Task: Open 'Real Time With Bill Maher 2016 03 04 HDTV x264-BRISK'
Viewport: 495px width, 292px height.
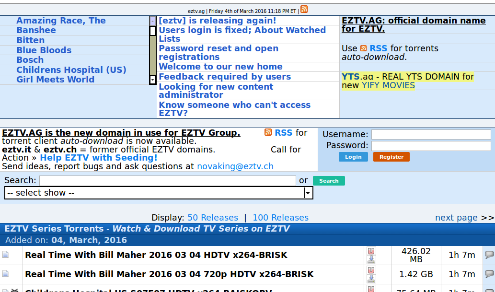Action: [x=156, y=255]
